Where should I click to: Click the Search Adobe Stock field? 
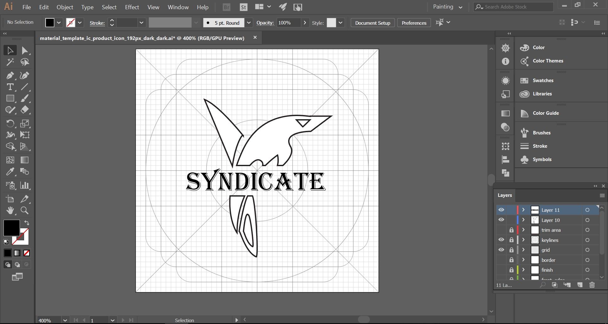click(514, 7)
